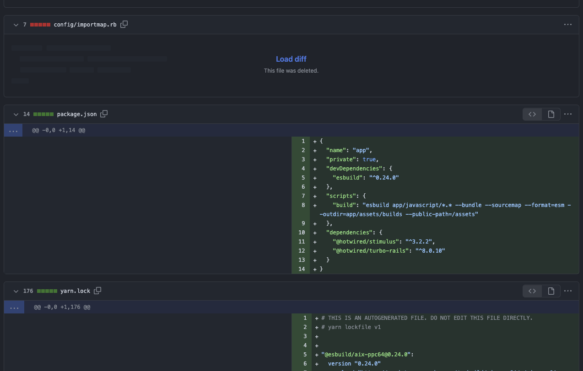The height and width of the screenshot is (371, 583).
Task: Copy the config/importmap.rb file path
Action: click(x=124, y=24)
